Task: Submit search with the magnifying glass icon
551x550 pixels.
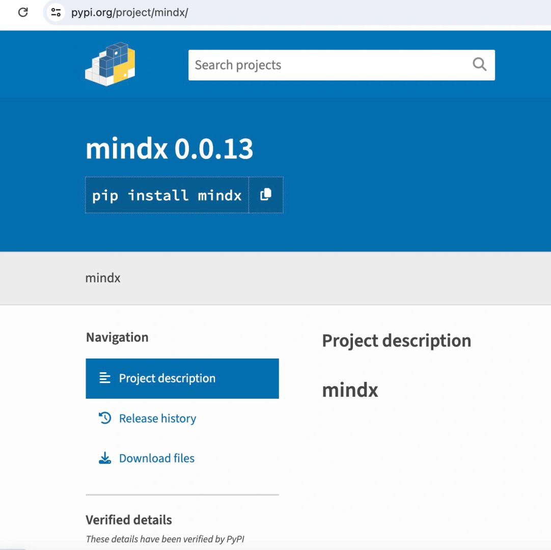Action: (x=479, y=65)
